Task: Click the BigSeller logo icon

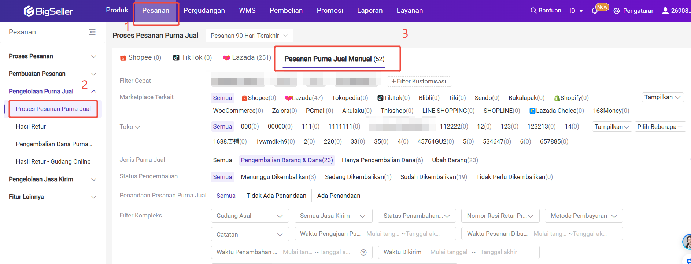Action: tap(29, 11)
